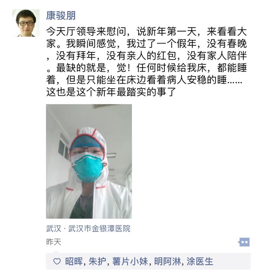Click the 昨天 timestamp label
This screenshot has width=263, height=274.
(54, 242)
